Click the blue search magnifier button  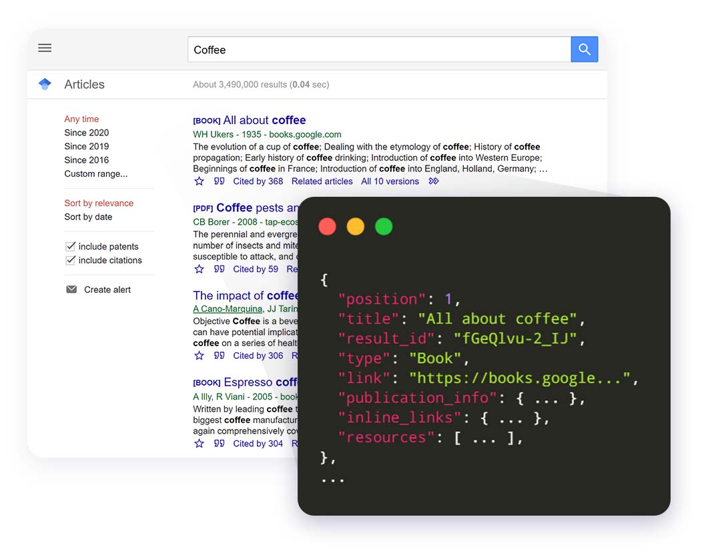pos(584,49)
